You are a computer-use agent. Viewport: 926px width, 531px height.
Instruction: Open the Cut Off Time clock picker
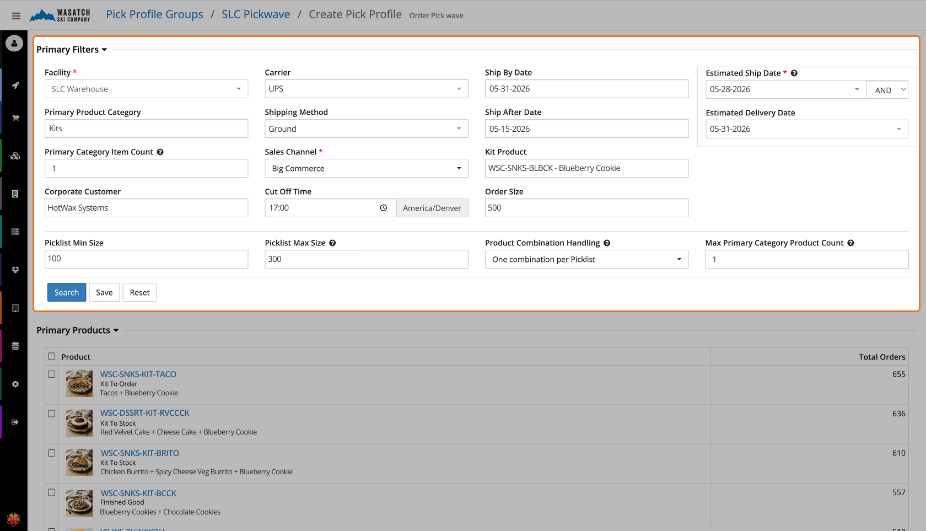tap(384, 208)
